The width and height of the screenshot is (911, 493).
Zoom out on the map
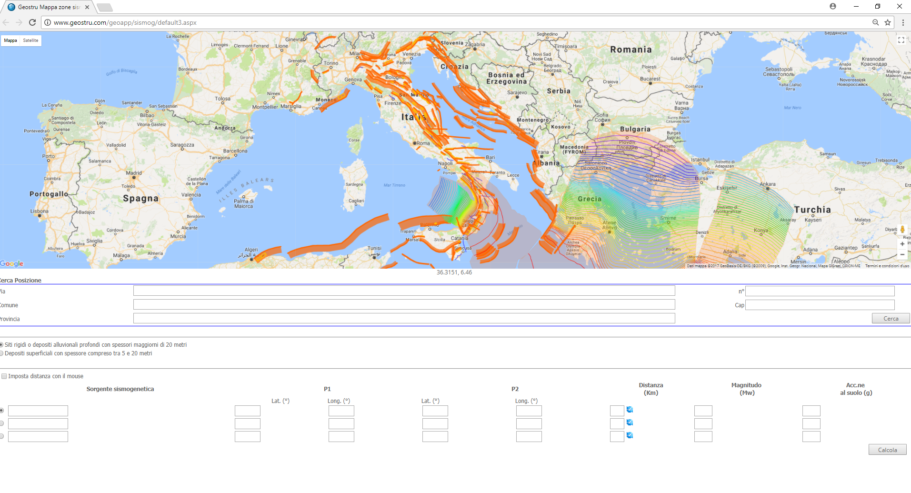pyautogui.click(x=902, y=255)
